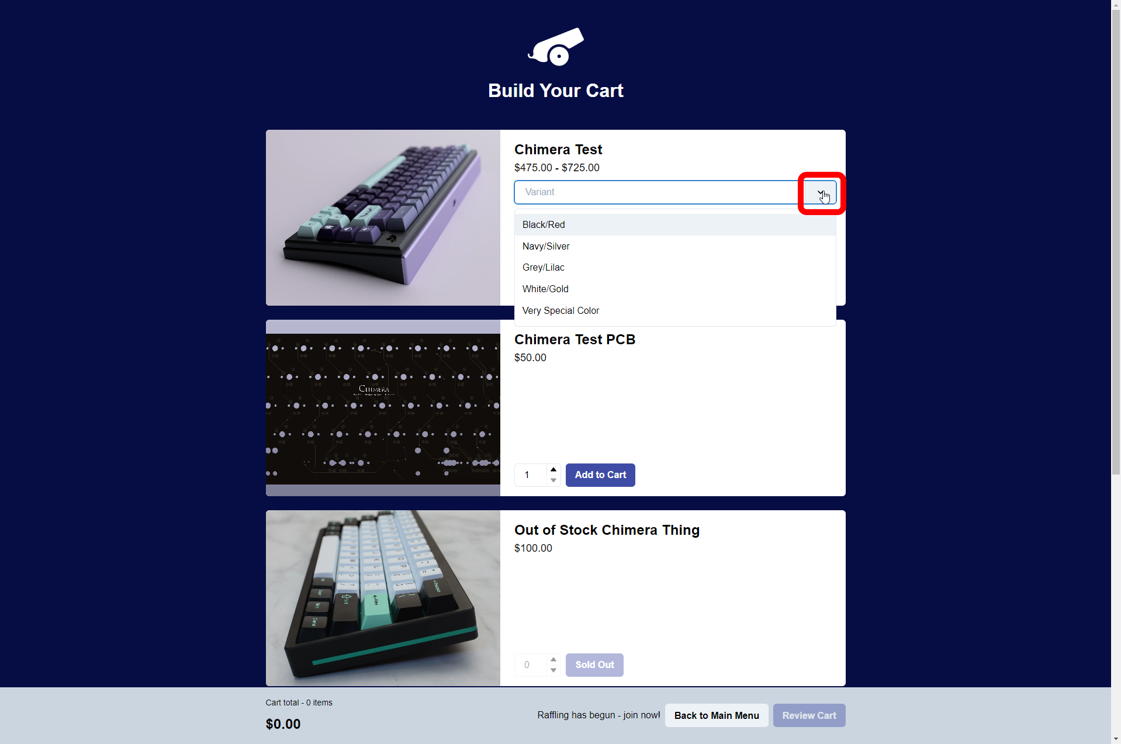
Task: Open the Variant dropdown arrow
Action: click(x=821, y=193)
